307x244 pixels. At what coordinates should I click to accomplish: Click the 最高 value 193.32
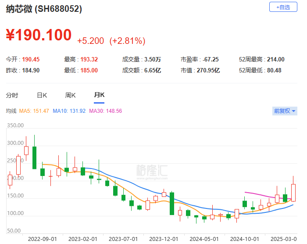89,59
